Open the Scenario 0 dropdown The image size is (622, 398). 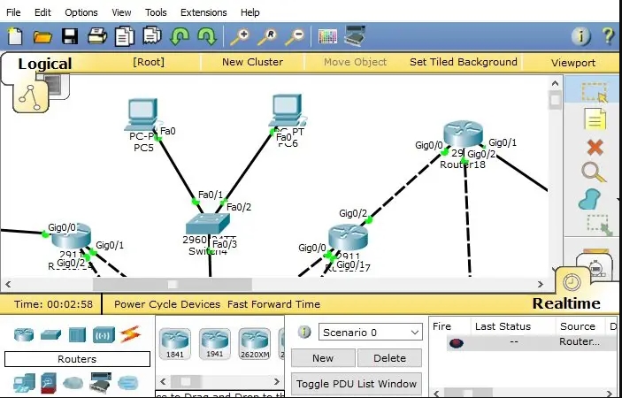(371, 333)
